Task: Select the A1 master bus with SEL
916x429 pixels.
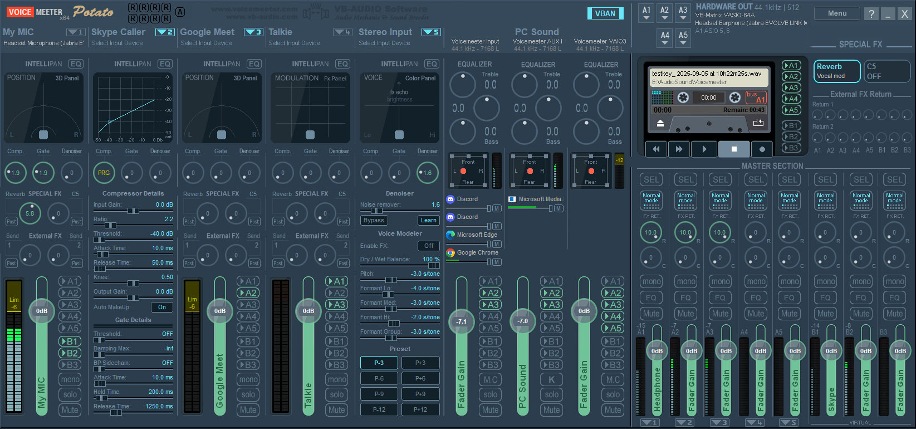Action: point(652,179)
